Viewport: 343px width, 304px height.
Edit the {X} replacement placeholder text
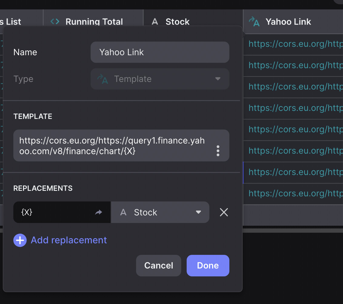point(55,212)
